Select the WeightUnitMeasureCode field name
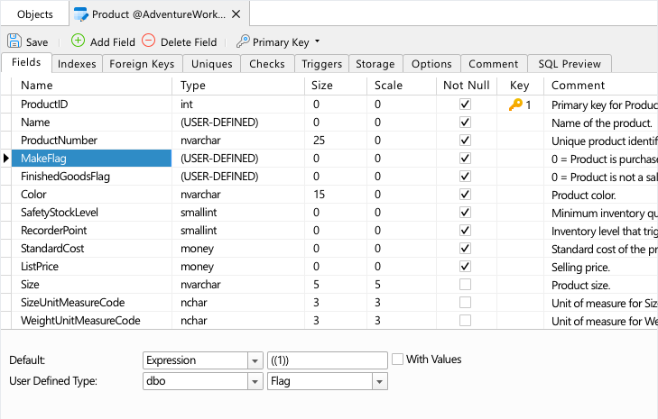658x419 pixels. pyautogui.click(x=80, y=321)
